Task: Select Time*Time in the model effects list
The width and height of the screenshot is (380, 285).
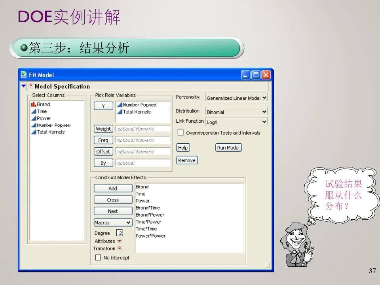Action: pyautogui.click(x=145, y=229)
